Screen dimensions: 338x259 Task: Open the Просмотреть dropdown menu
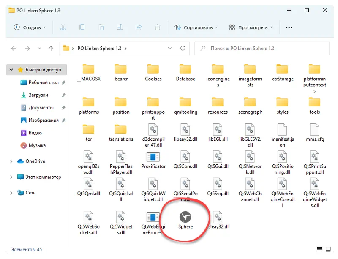pos(251,27)
